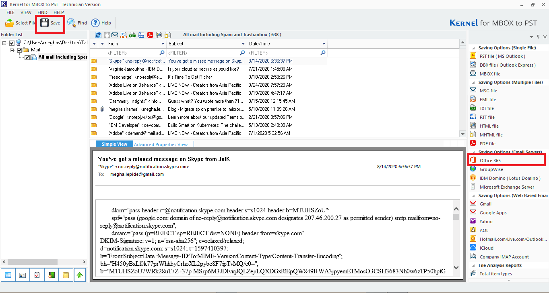
Task: Click the green up arrow icon
Action: tap(80, 275)
